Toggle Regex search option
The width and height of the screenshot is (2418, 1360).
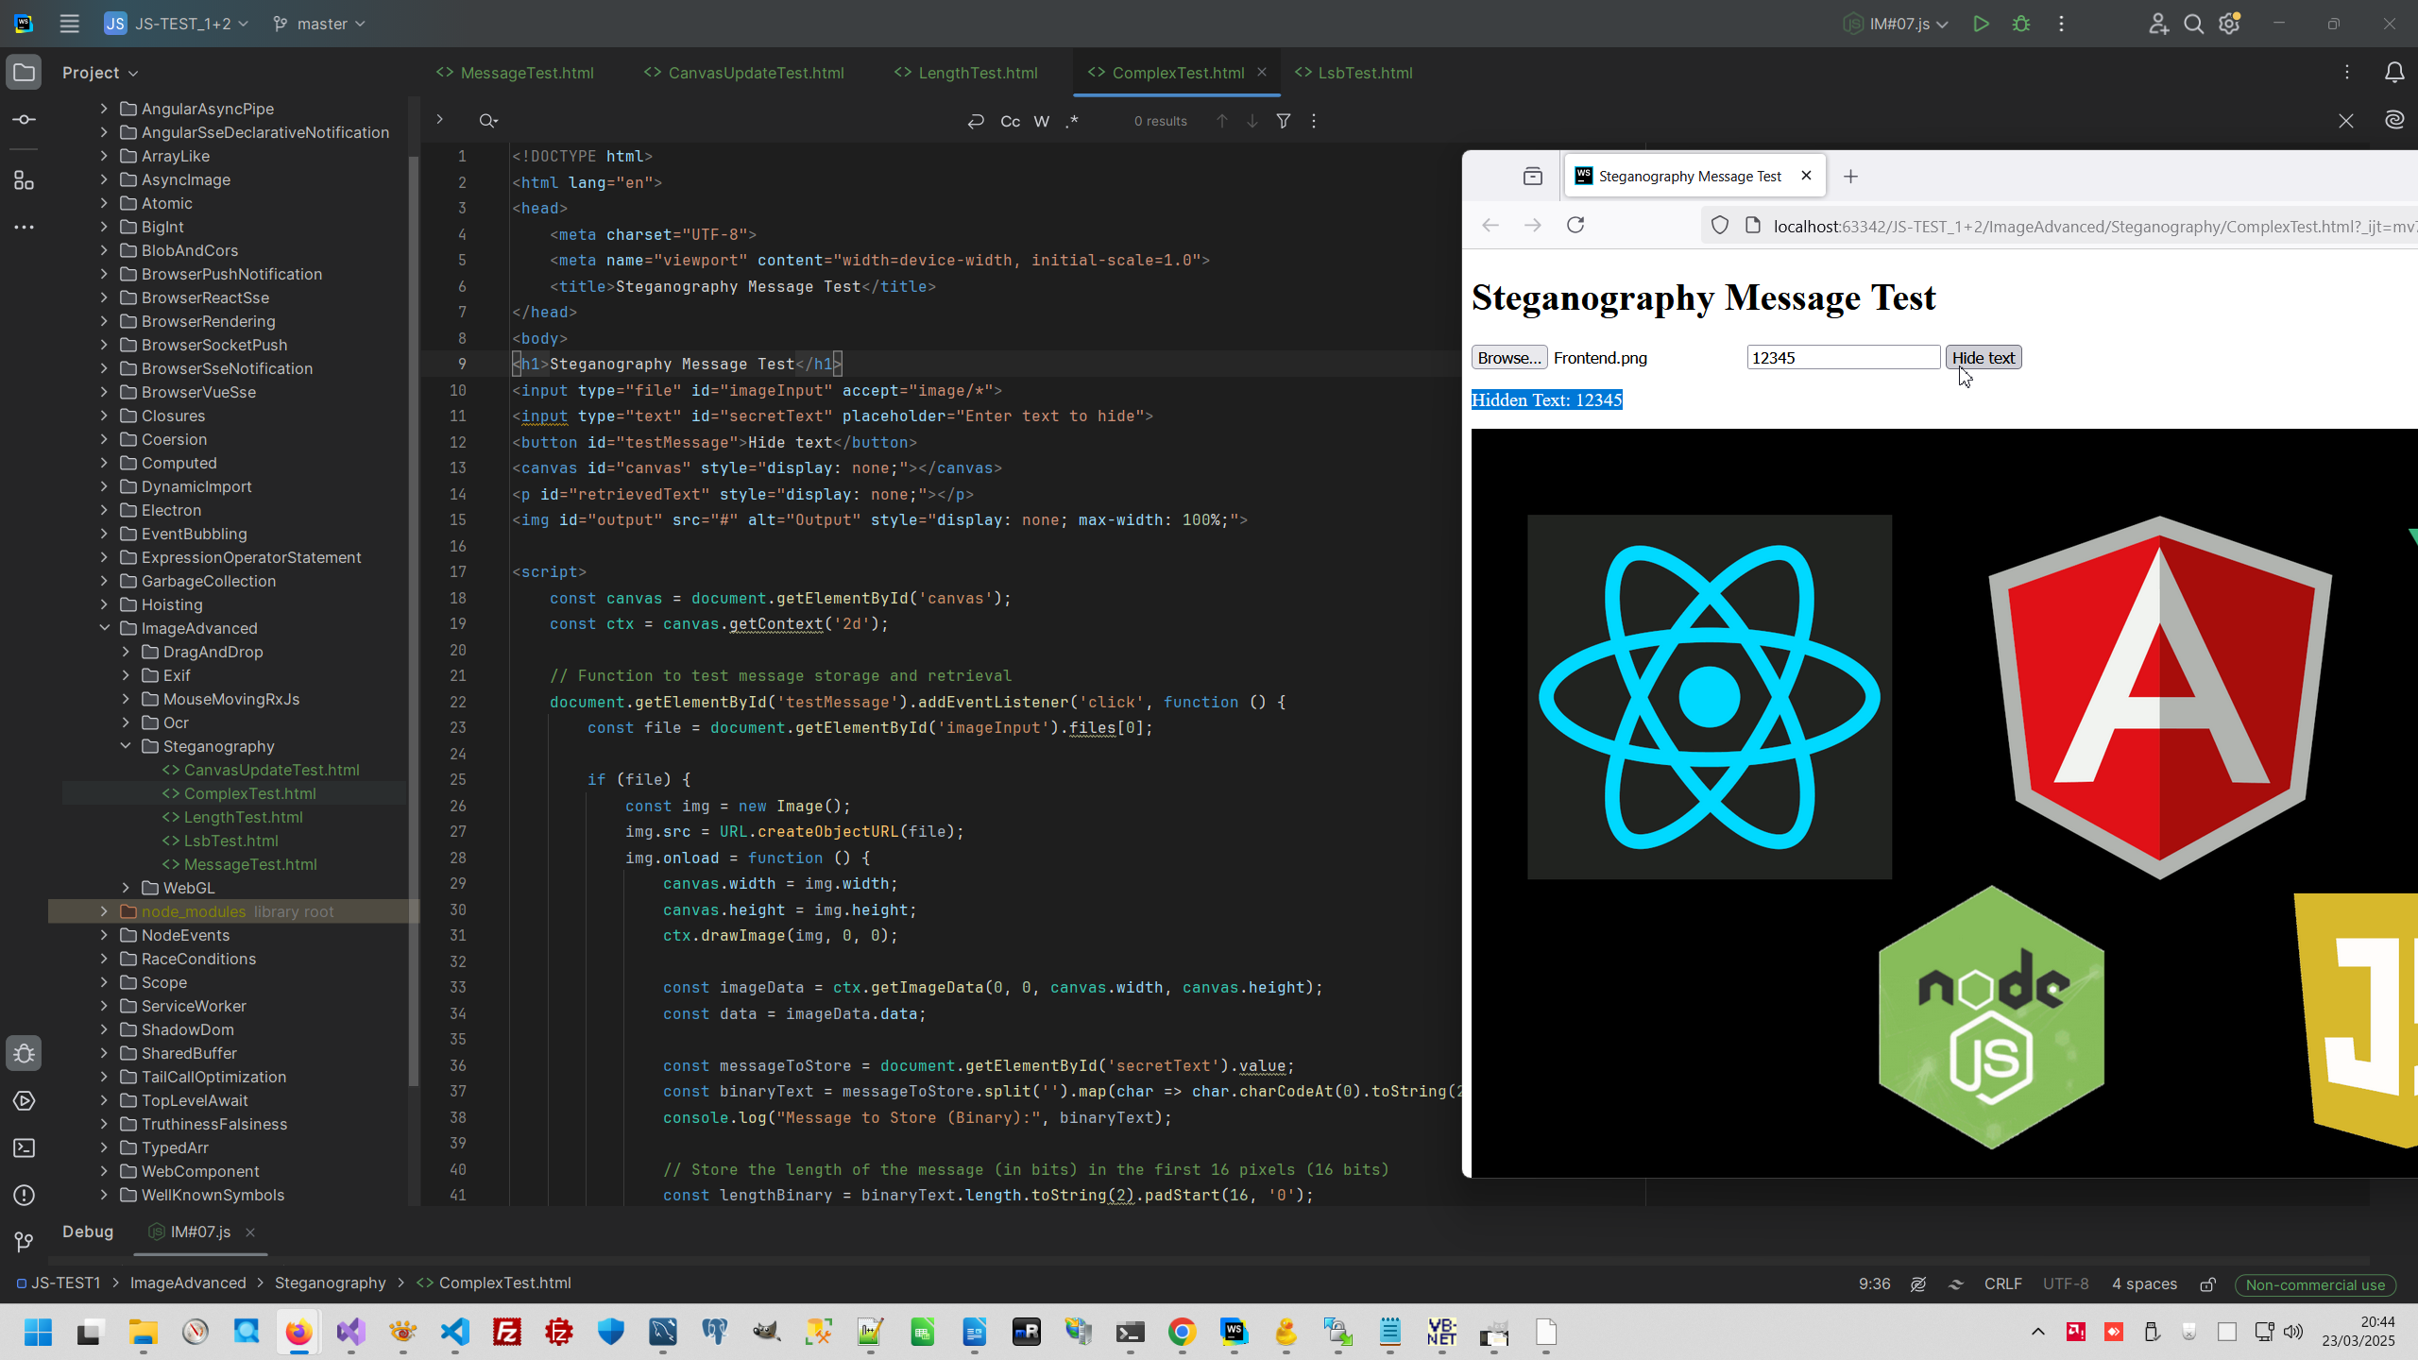point(1072,121)
